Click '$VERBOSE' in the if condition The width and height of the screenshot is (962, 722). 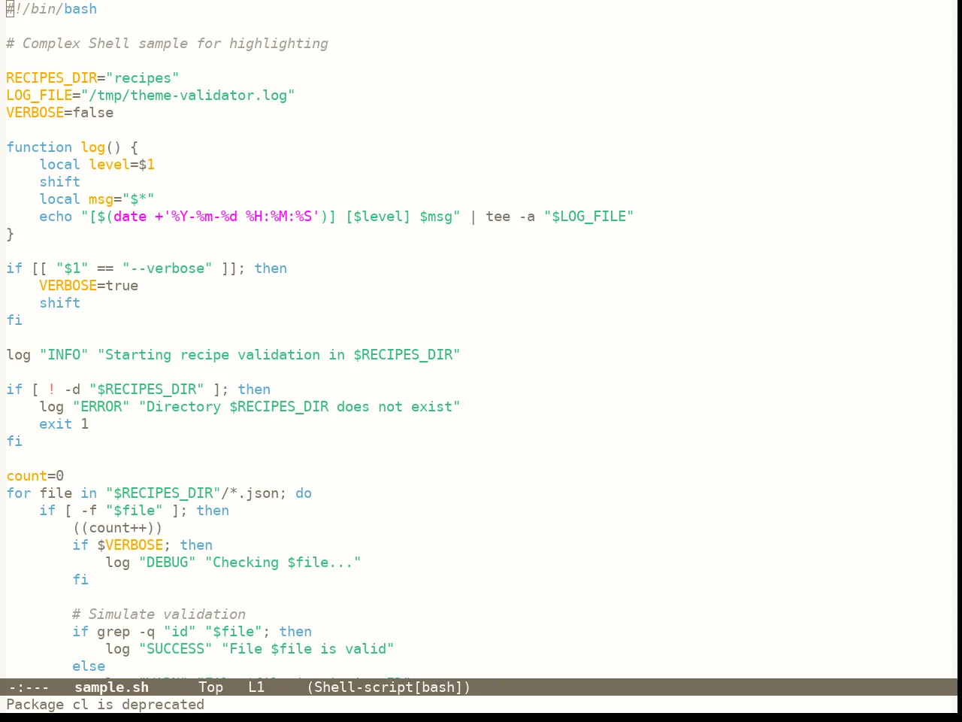pos(130,545)
